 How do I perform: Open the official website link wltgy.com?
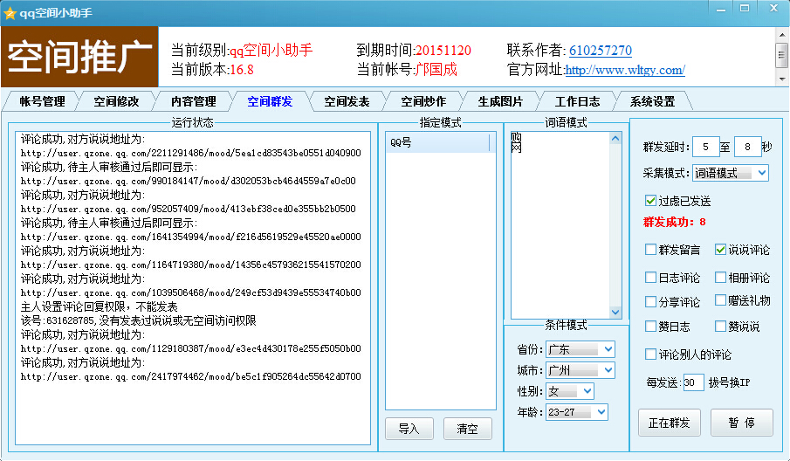[625, 71]
